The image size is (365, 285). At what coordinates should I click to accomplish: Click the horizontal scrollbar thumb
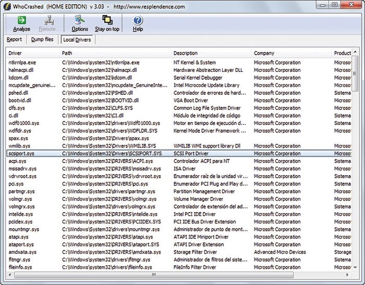(154, 275)
